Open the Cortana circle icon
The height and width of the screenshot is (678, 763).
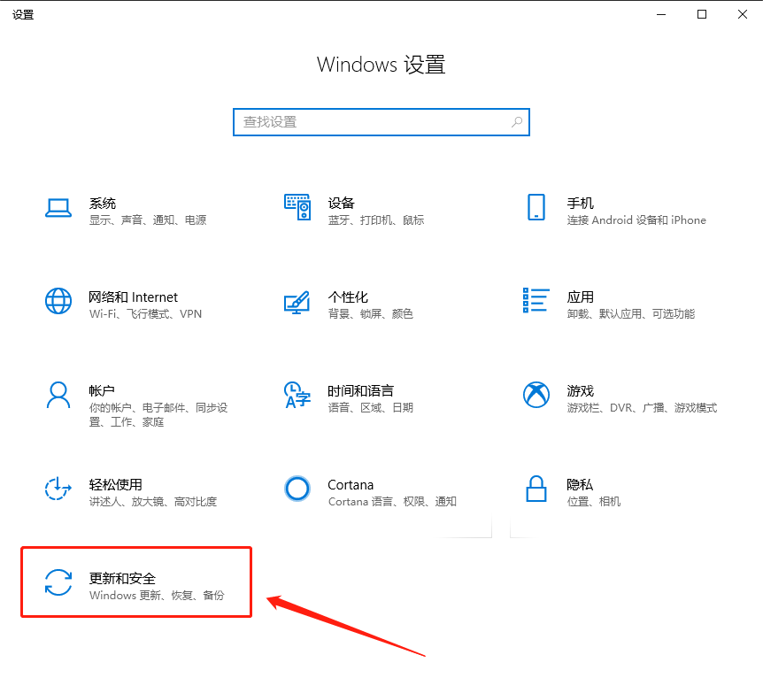tap(297, 489)
